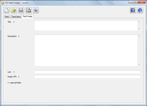Click the Description label

(x=12, y=36)
